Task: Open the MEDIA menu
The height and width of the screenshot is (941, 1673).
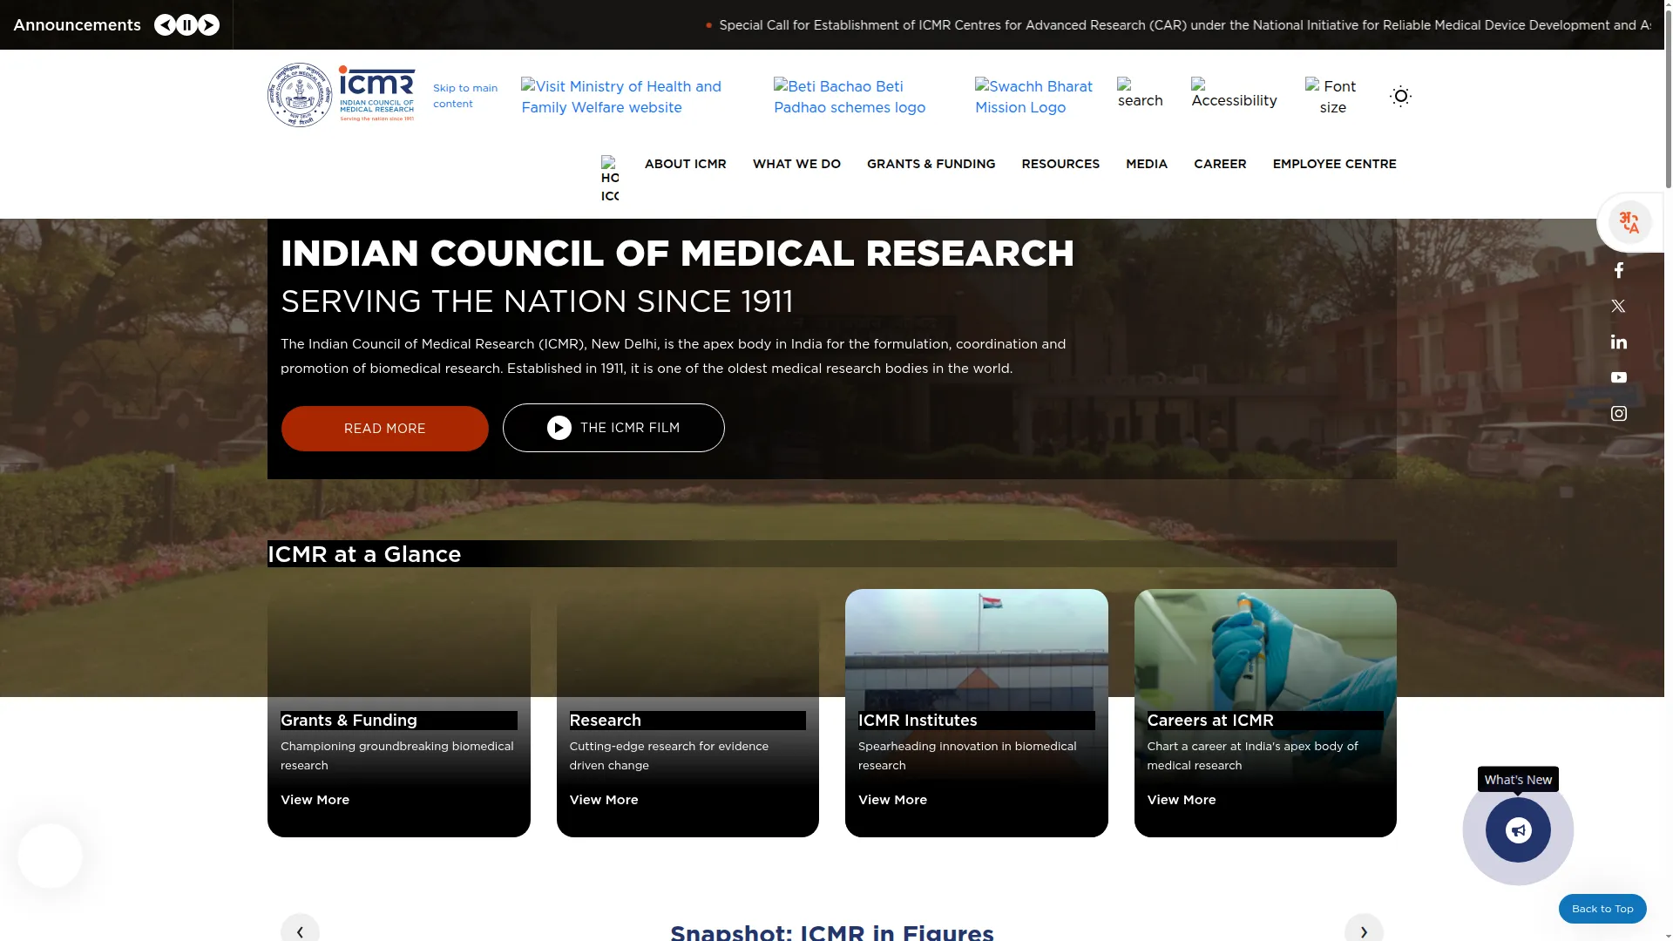Action: pos(1146,164)
